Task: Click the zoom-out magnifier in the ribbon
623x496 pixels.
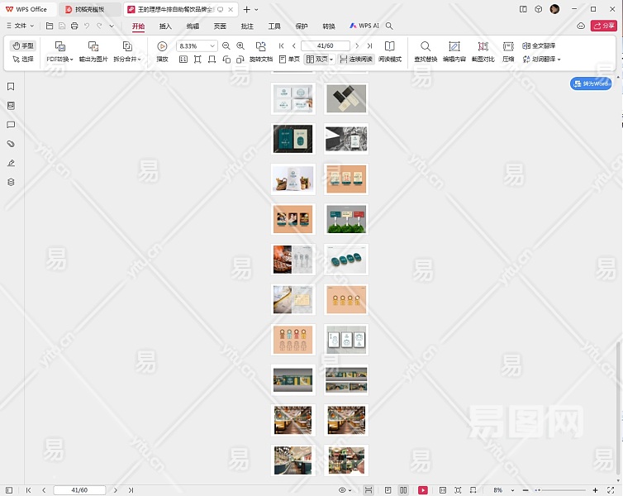Action: 226,46
